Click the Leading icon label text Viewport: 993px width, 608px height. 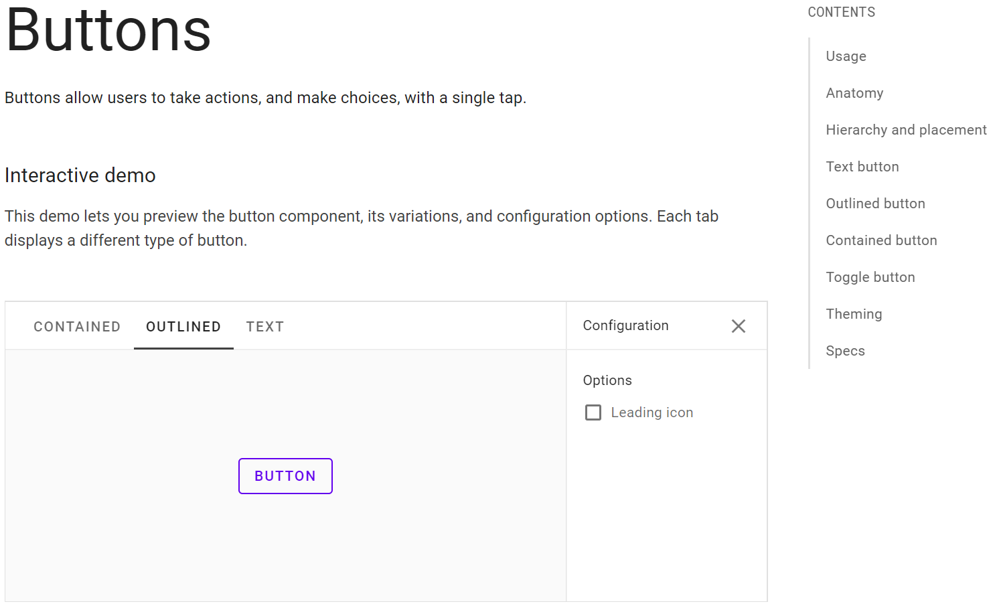coord(652,412)
